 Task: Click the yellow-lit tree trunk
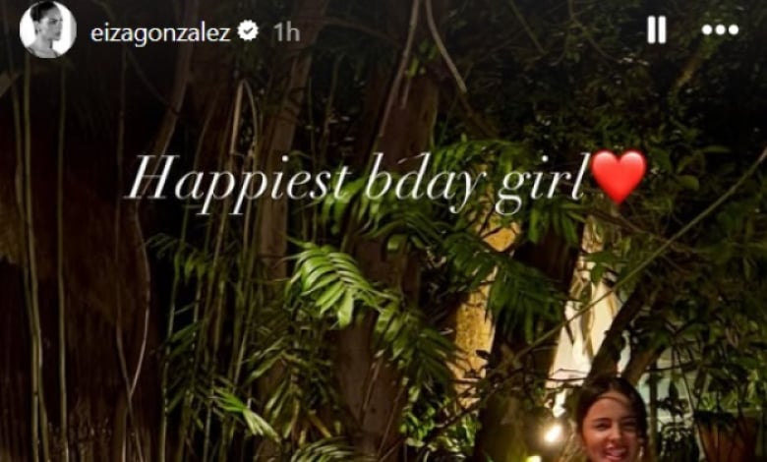point(474,313)
